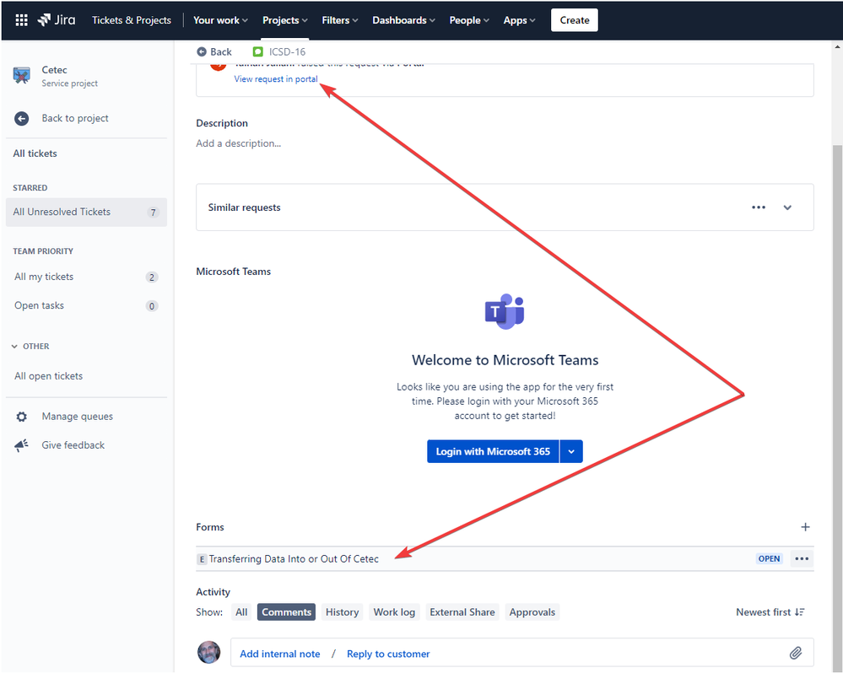This screenshot has height=673, width=843.
Task: Open the Approvals tab
Action: point(532,612)
